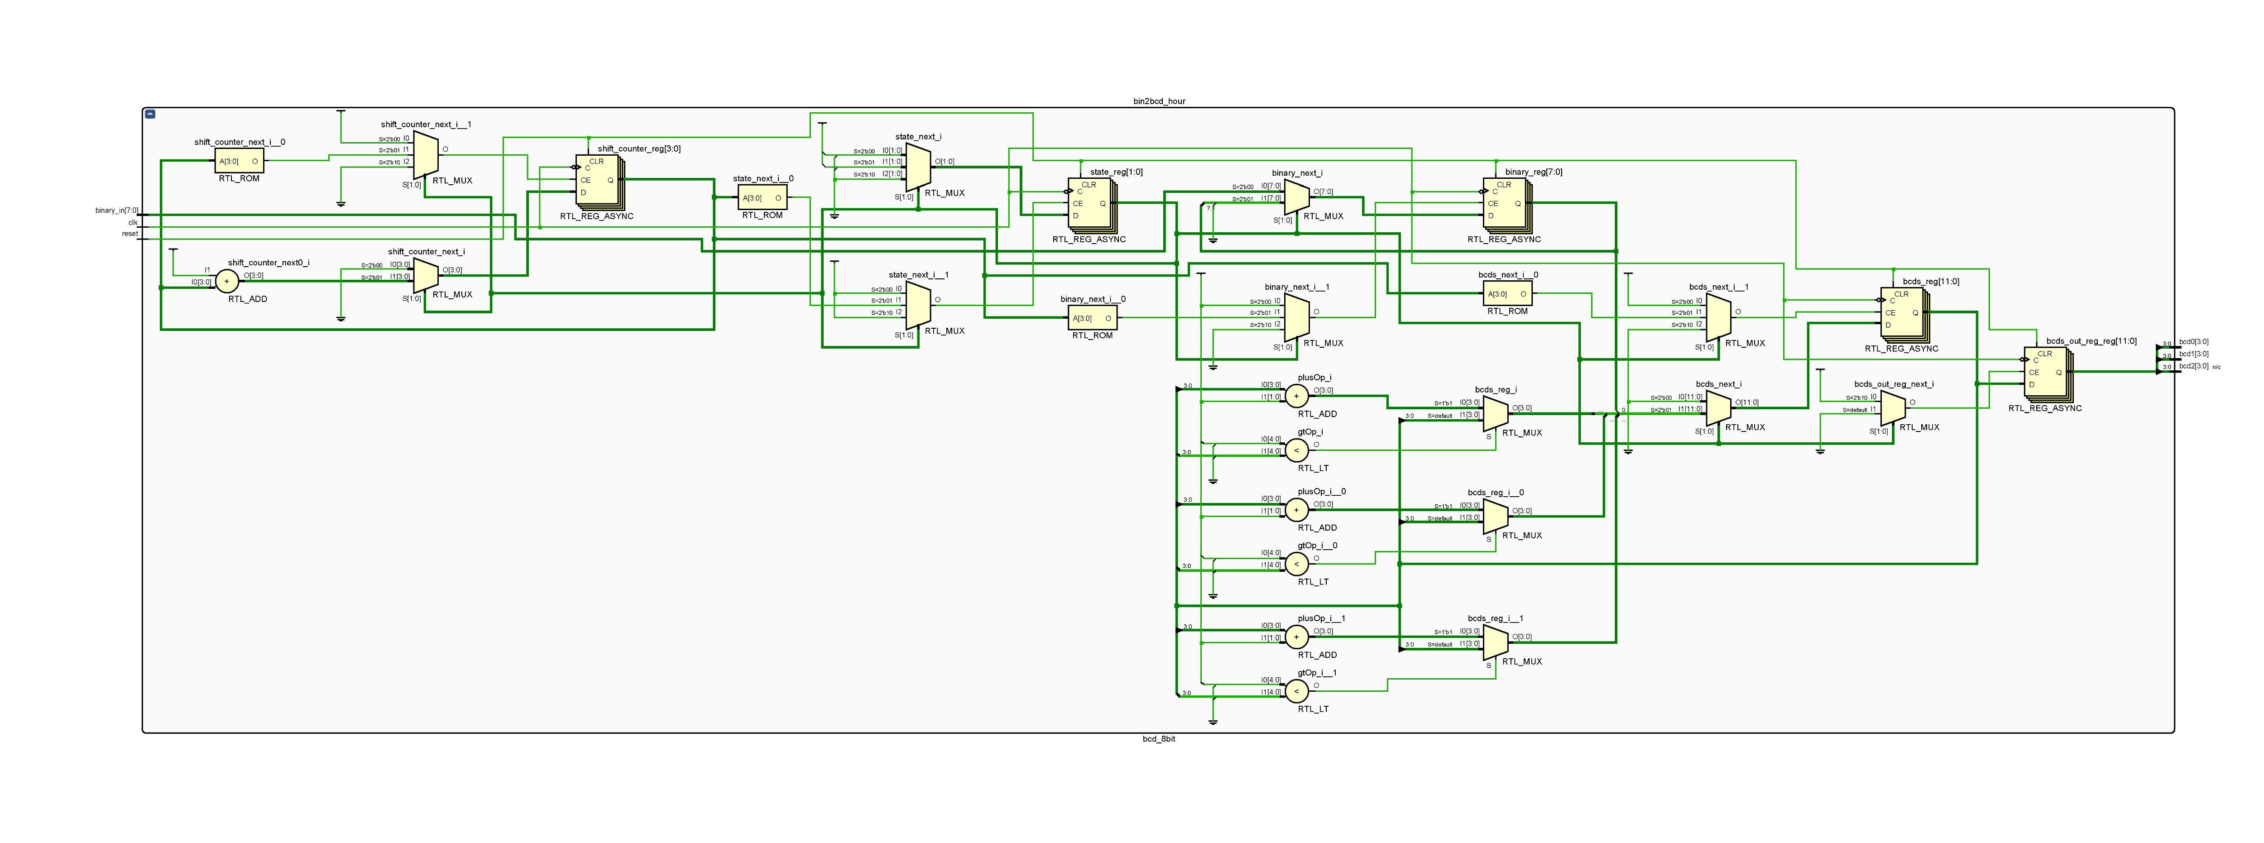Viewport: 2264px width, 843px height.
Task: Select the bcd2[3:0] output port
Action: 2194,366
